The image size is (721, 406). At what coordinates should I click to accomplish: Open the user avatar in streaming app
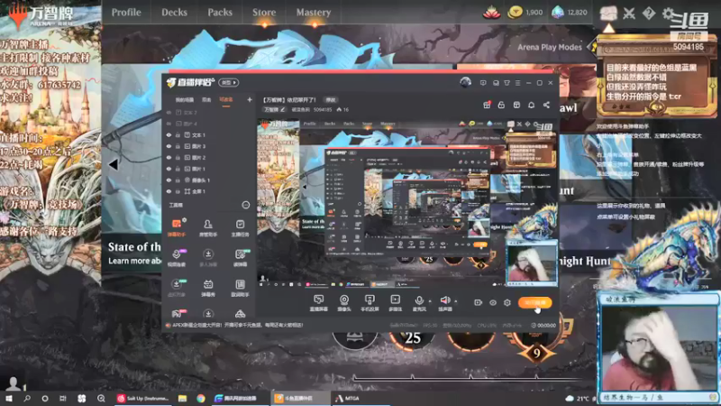tap(465, 82)
